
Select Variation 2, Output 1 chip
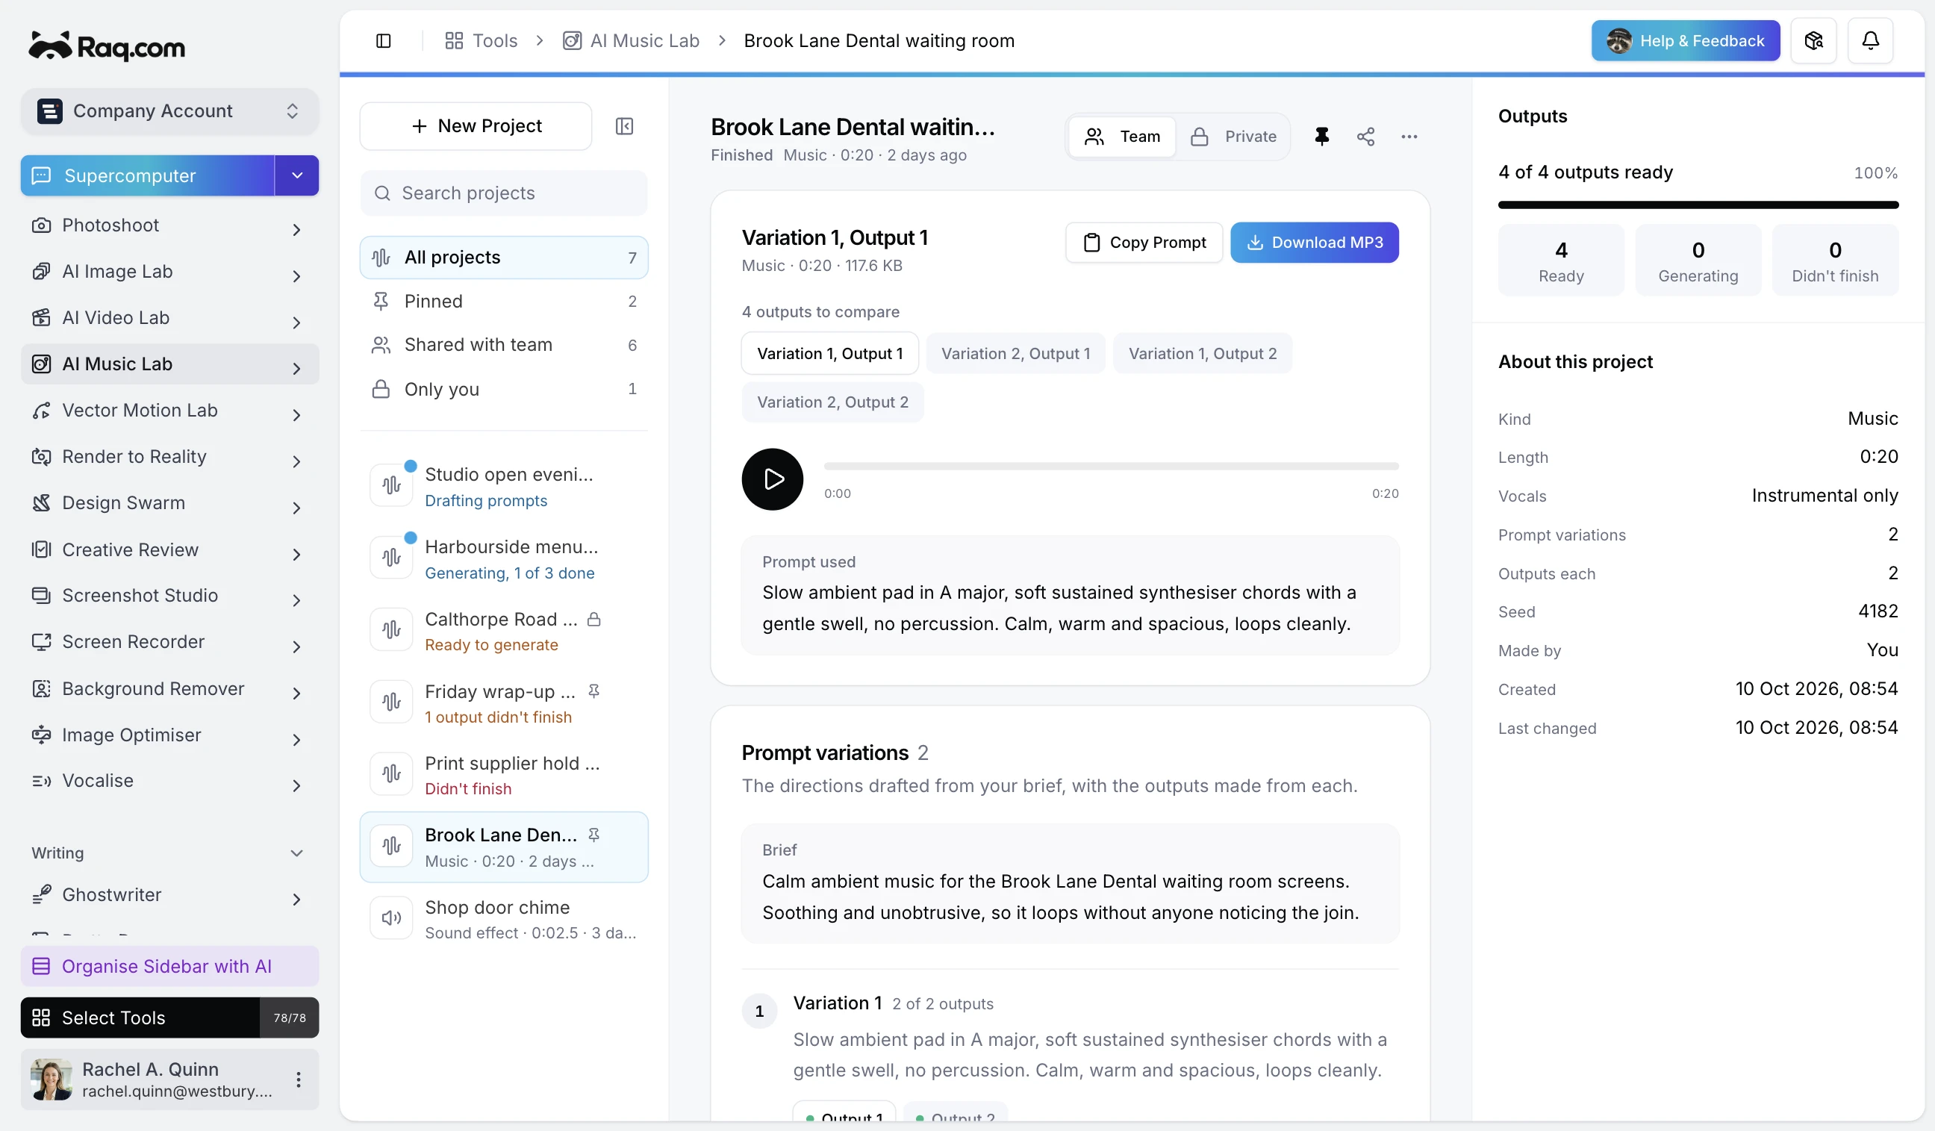click(1015, 353)
